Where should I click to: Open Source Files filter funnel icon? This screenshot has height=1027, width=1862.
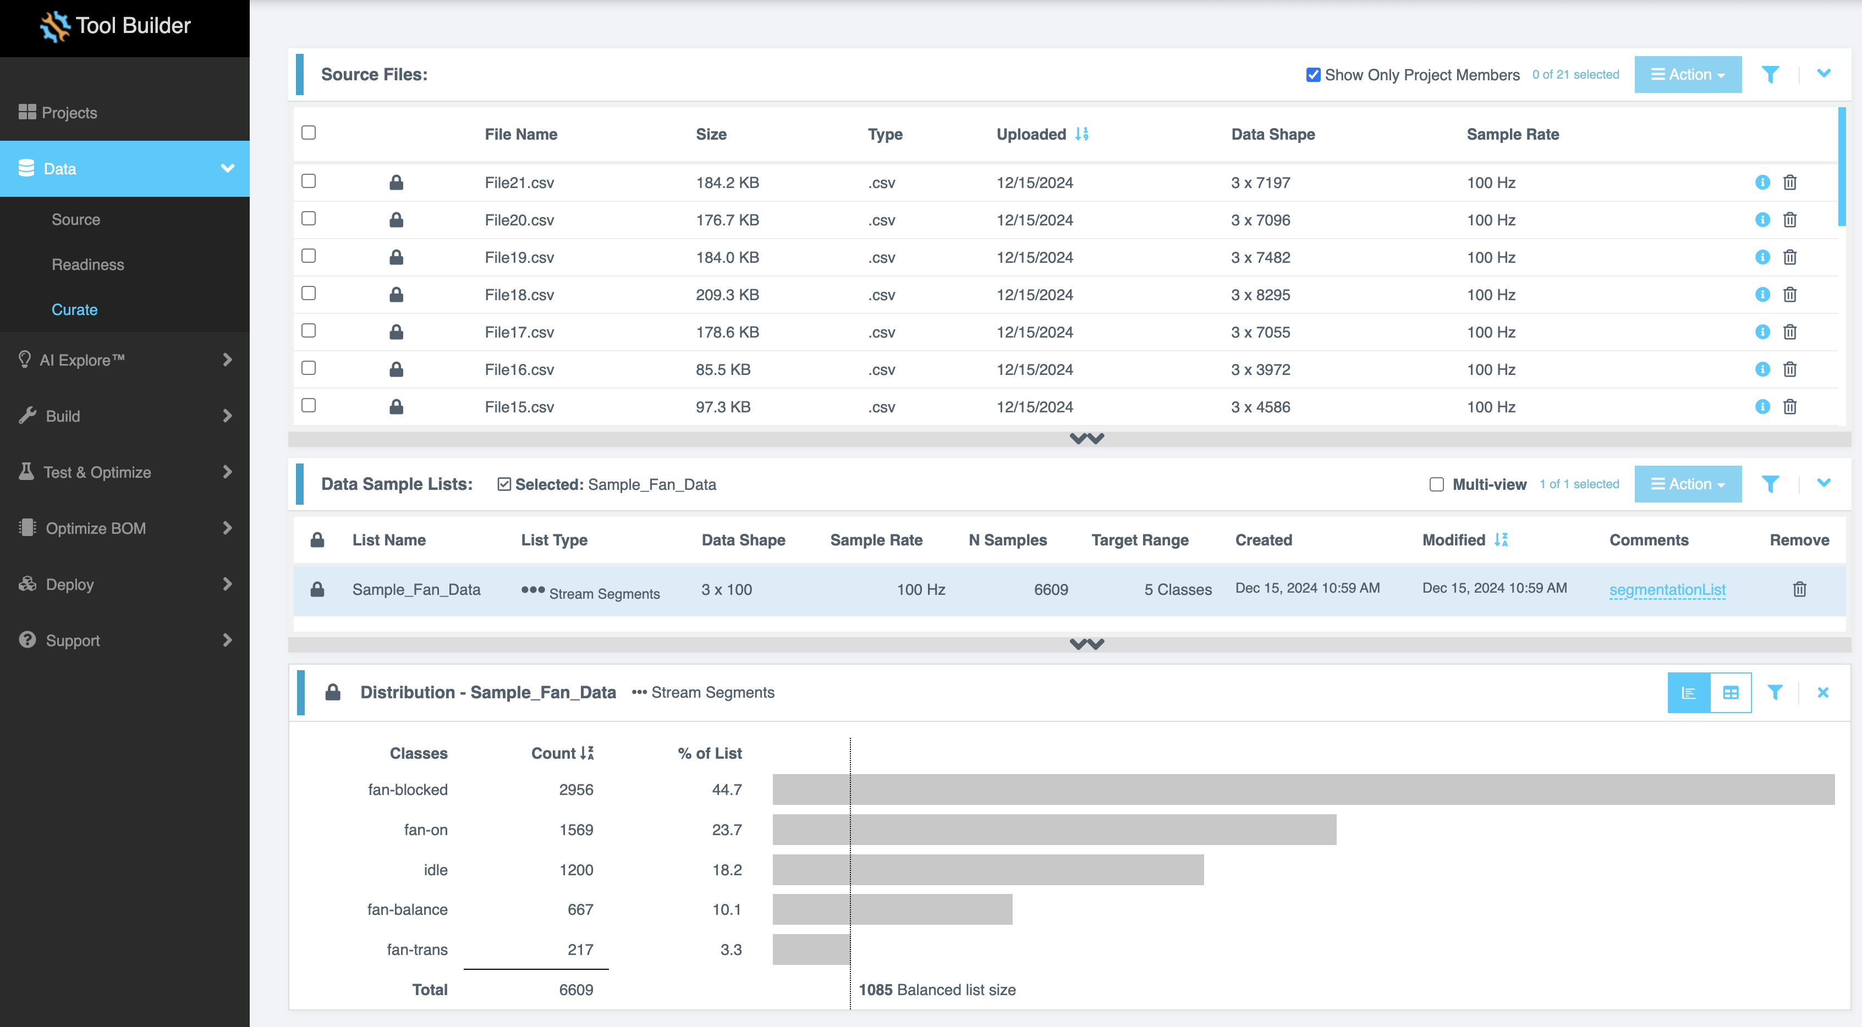tap(1770, 74)
